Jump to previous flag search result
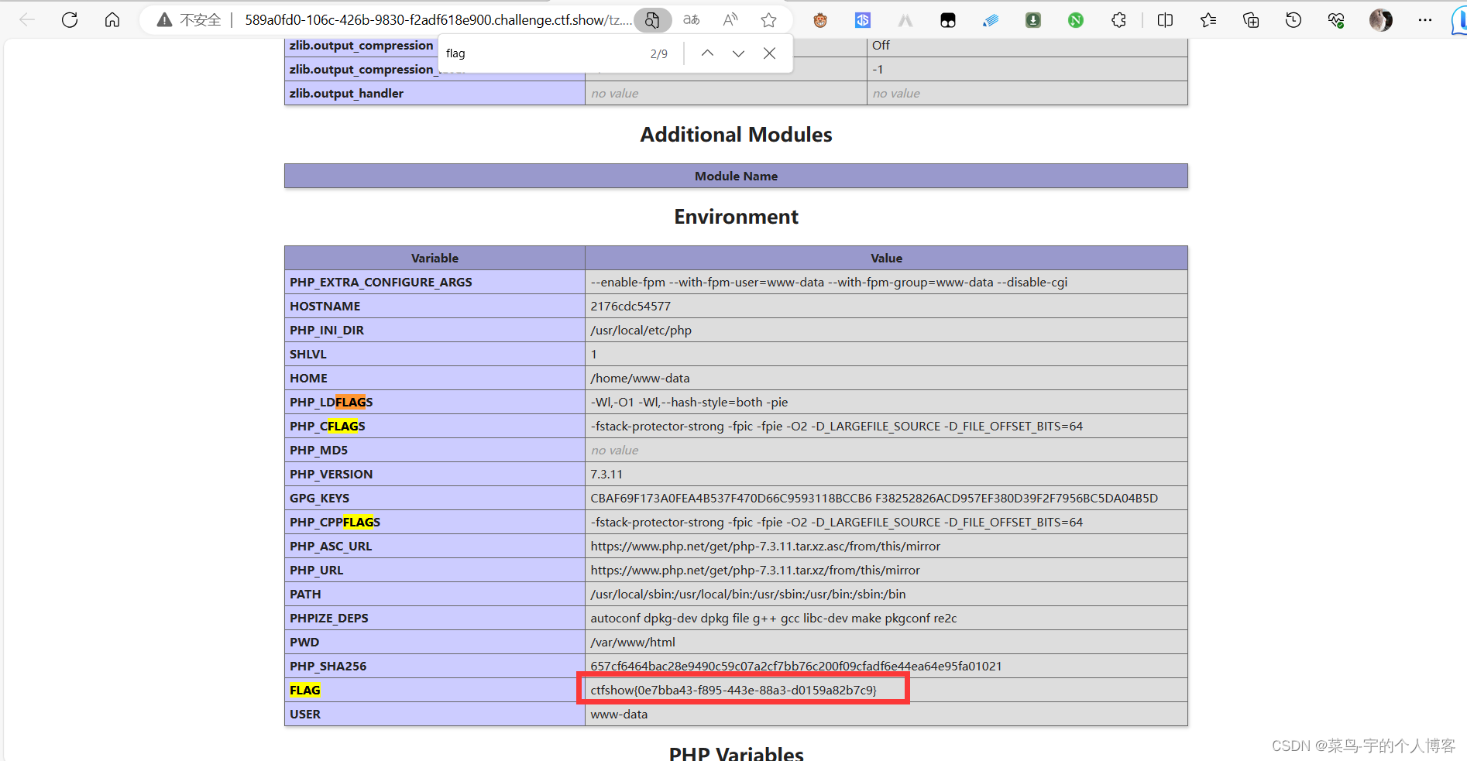This screenshot has width=1467, height=761. click(706, 53)
